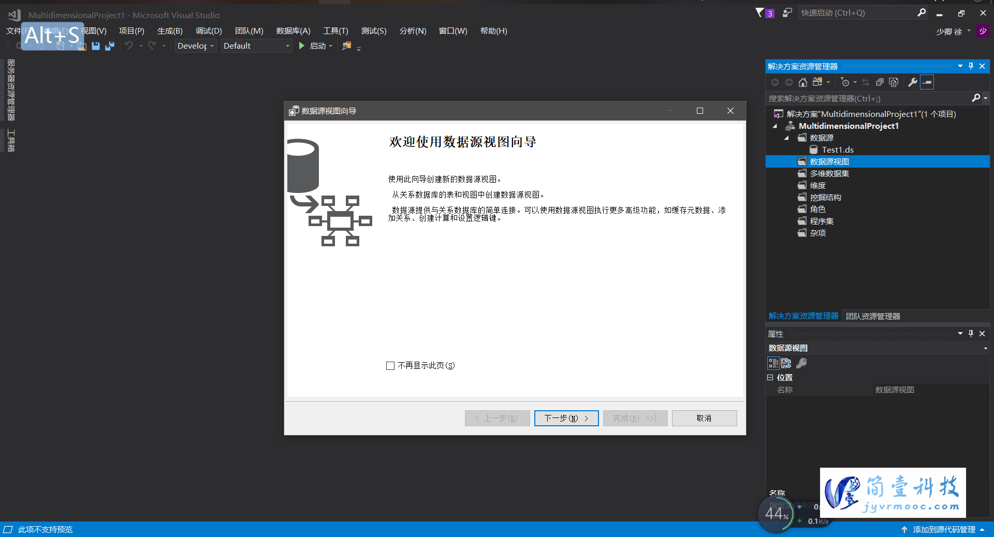Select the 维度 folder
994x537 pixels.
[x=817, y=186]
